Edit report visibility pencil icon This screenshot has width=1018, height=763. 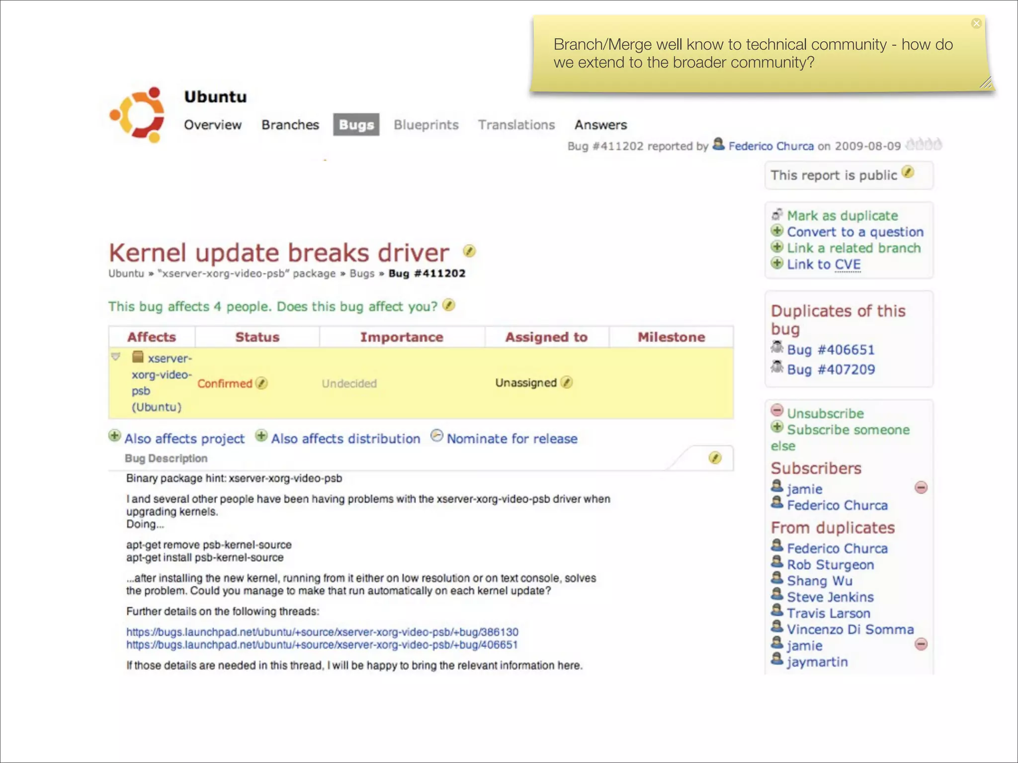[908, 172]
